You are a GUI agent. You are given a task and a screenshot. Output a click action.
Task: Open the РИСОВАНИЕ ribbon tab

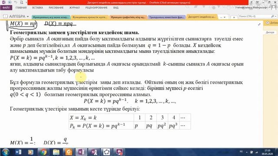(56, 8)
